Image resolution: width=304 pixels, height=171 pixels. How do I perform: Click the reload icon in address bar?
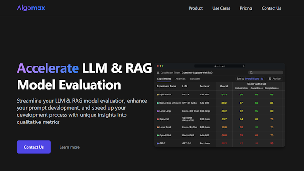point(244,66)
